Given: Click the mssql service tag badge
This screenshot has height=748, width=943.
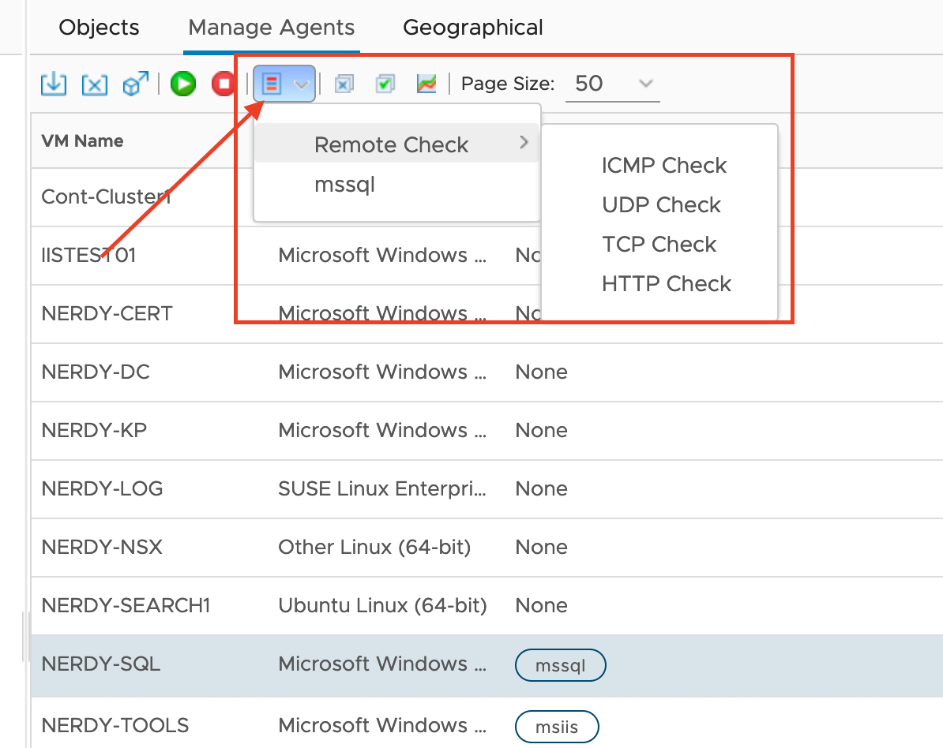Looking at the screenshot, I should pyautogui.click(x=561, y=665).
